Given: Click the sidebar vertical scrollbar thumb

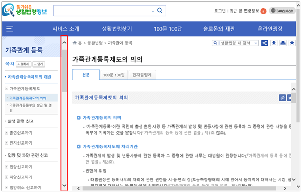Looking at the screenshot, I should click(65, 71).
